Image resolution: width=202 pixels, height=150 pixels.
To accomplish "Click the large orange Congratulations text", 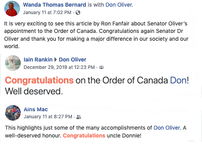I will click(x=39, y=80).
